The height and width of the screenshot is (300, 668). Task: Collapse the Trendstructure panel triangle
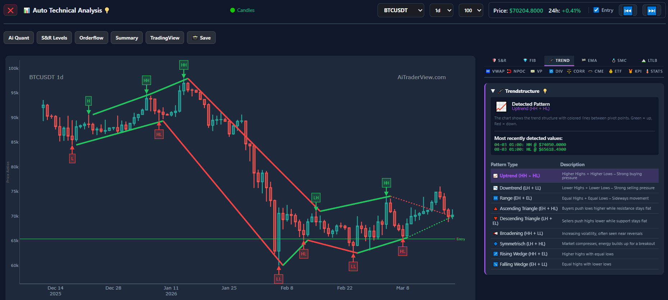coord(493,91)
